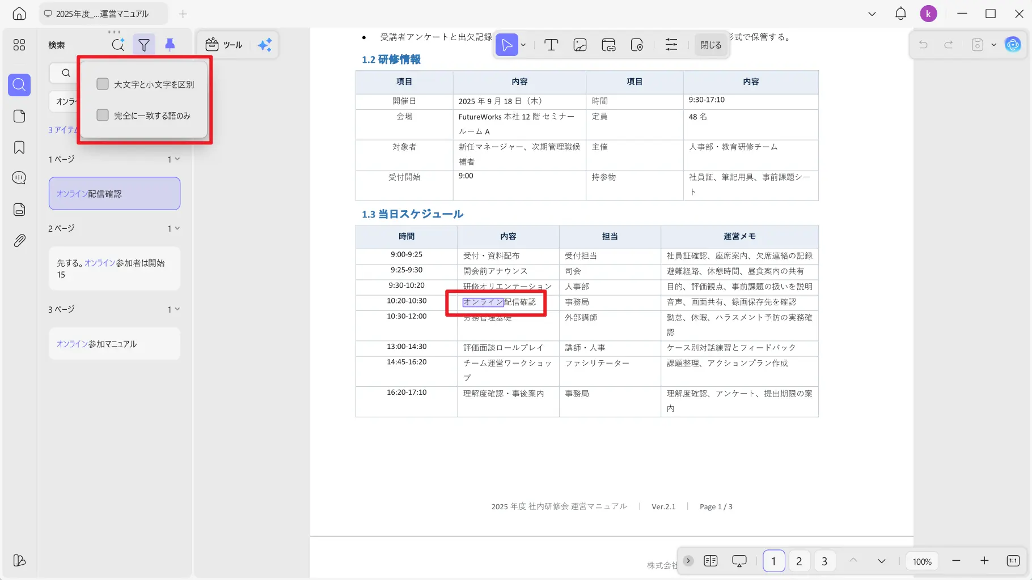
Task: Click the Undo arrow icon
Action: [923, 44]
